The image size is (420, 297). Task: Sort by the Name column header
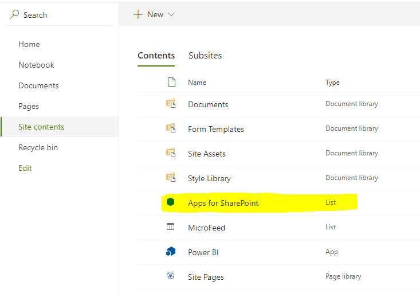point(197,83)
